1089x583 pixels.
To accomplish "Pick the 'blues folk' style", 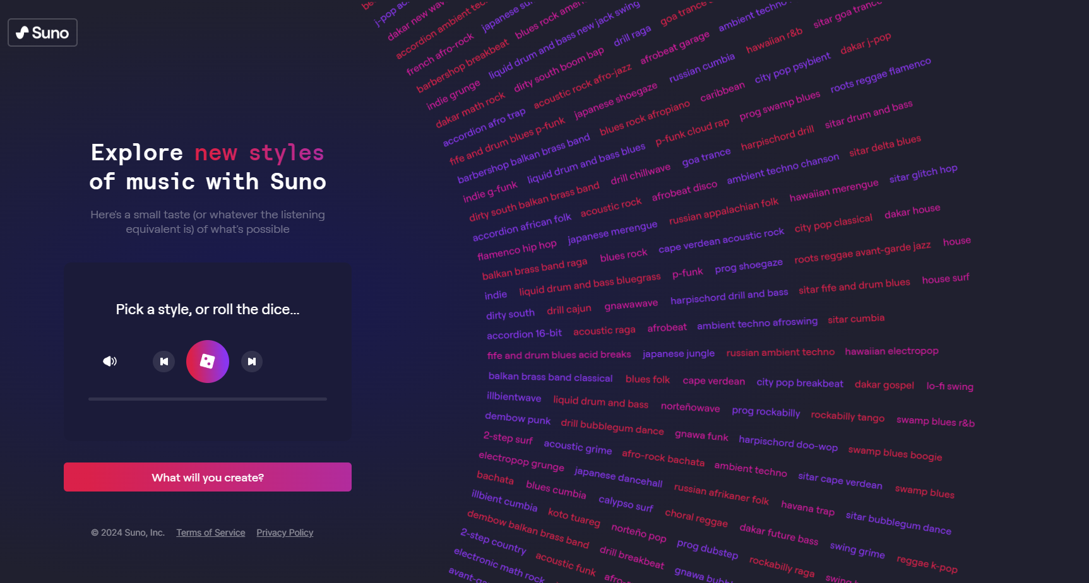I will point(648,379).
